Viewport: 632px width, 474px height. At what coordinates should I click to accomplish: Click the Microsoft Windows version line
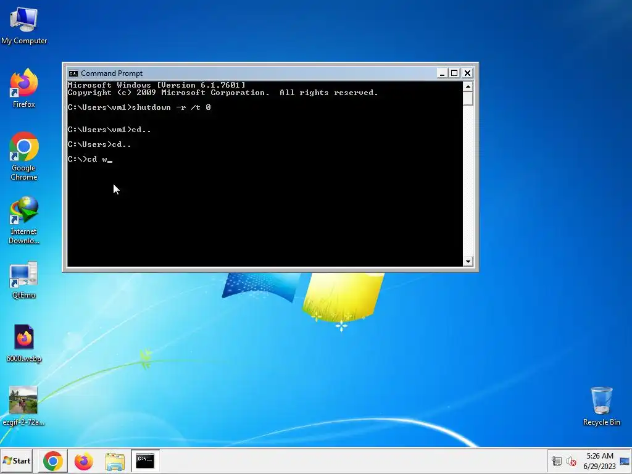156,85
